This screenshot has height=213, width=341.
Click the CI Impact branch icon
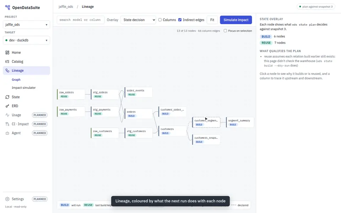click(x=7, y=124)
